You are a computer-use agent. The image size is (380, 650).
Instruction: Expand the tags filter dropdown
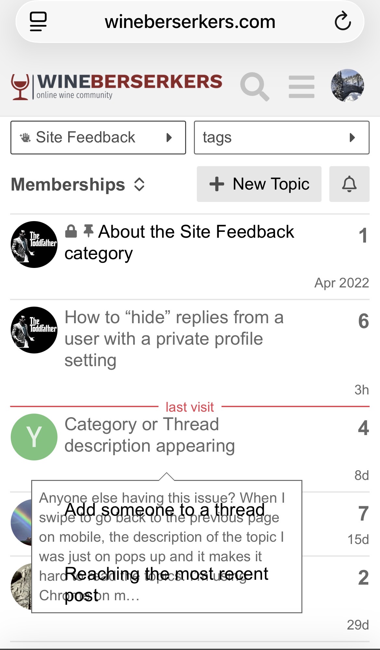281,138
